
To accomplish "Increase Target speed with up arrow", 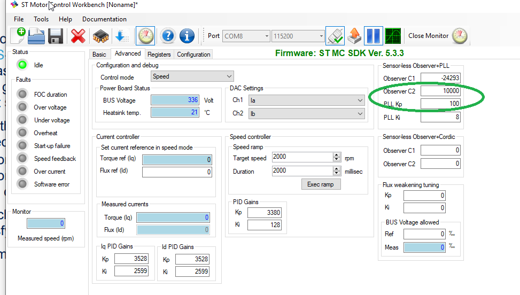I will coord(337,155).
